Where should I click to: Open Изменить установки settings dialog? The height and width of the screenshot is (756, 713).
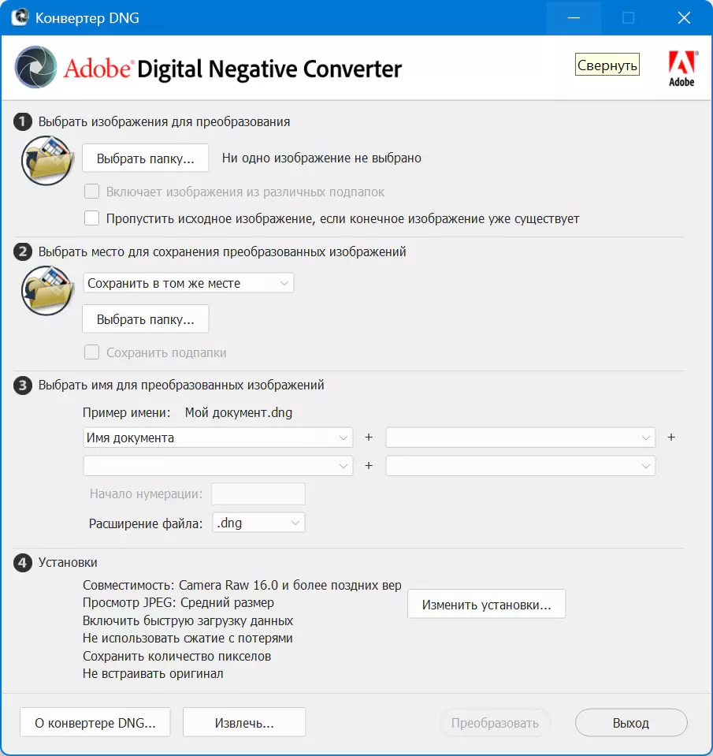point(487,604)
